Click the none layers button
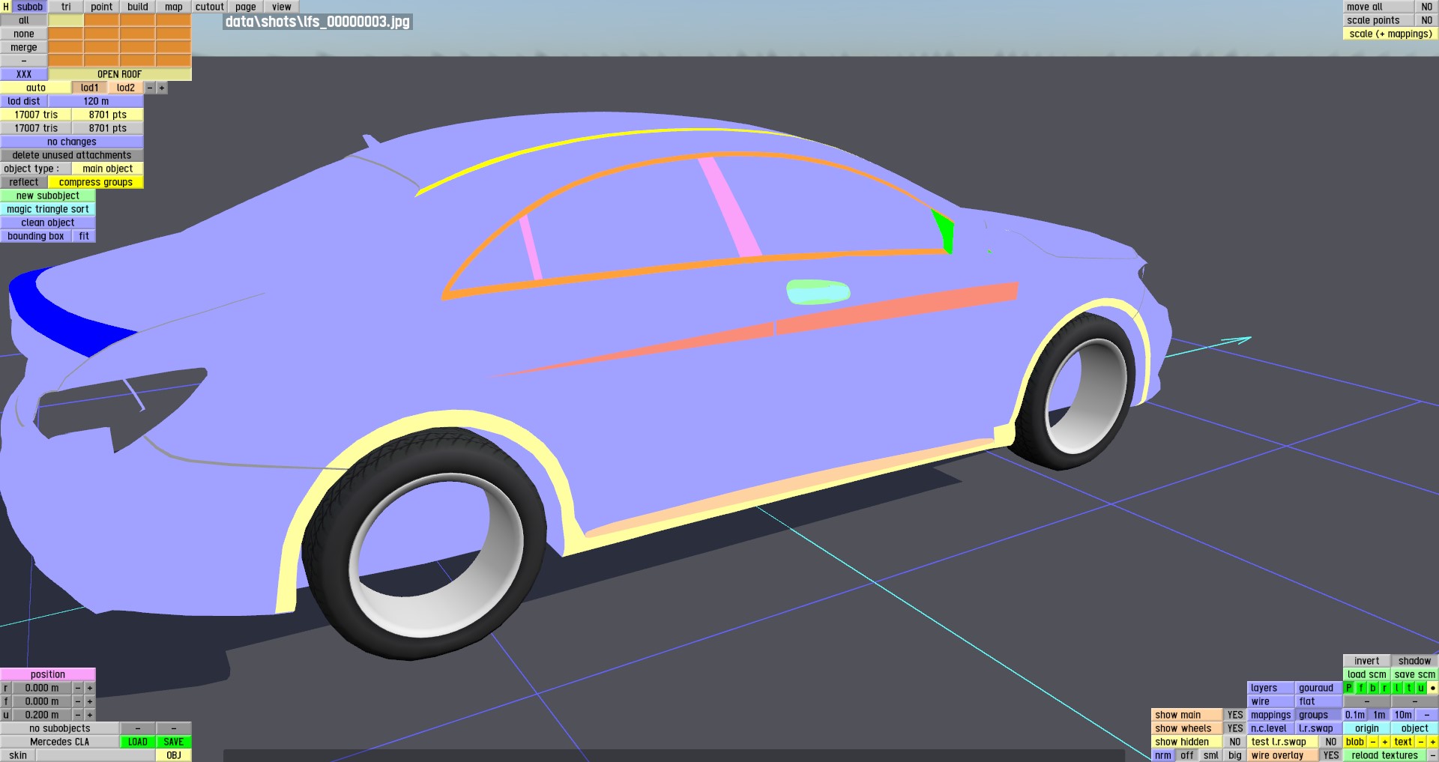Image resolution: width=1439 pixels, height=762 pixels. pos(24,34)
